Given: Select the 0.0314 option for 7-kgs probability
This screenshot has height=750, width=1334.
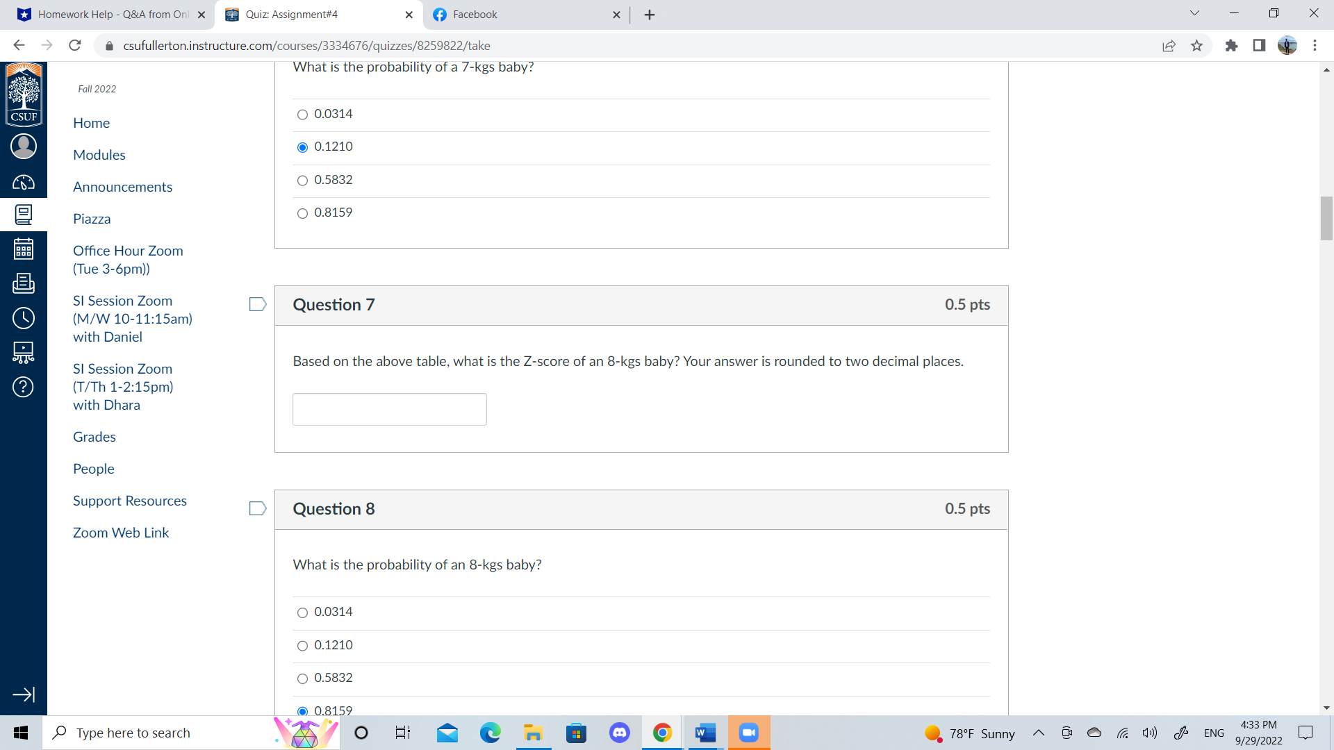Looking at the screenshot, I should pyautogui.click(x=302, y=115).
